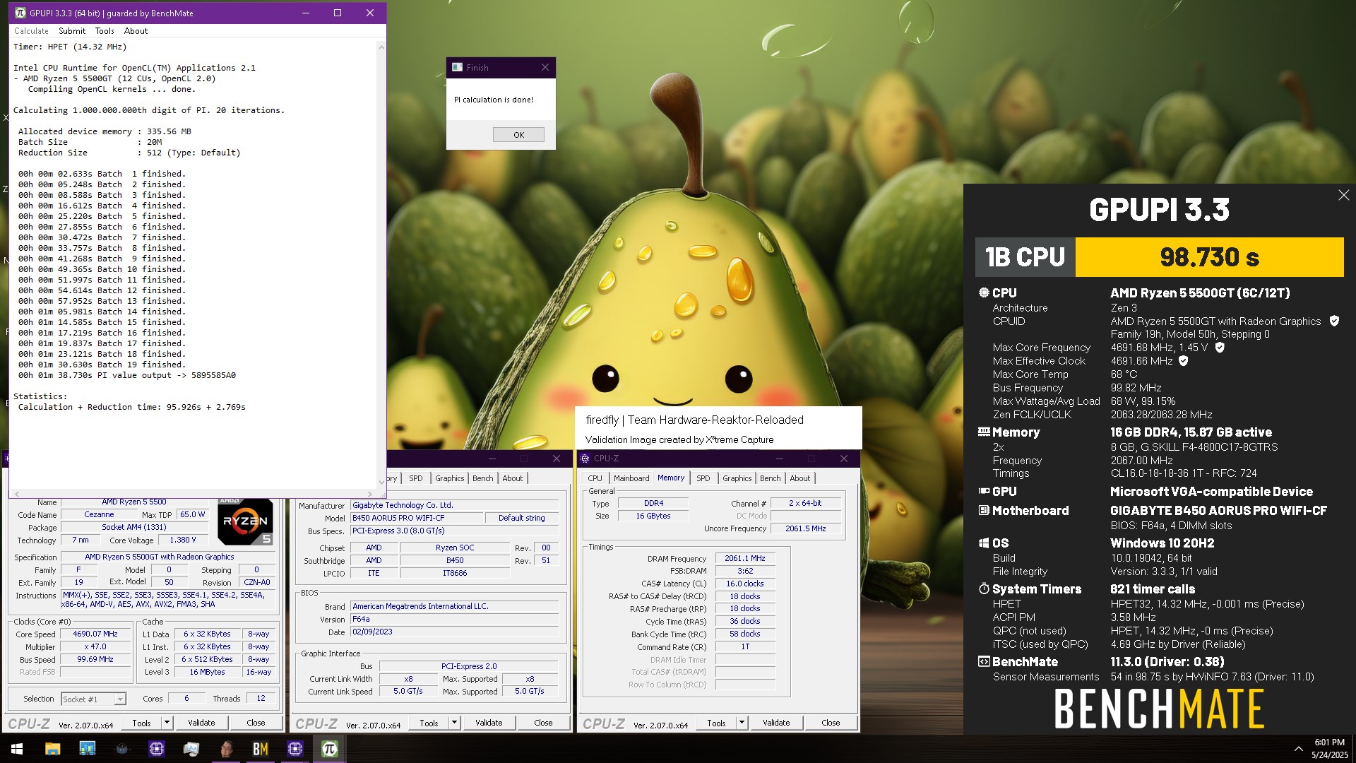Switch to first CPU-Z taskbar icon
Image resolution: width=1356 pixels, height=763 pixels.
pos(156,749)
